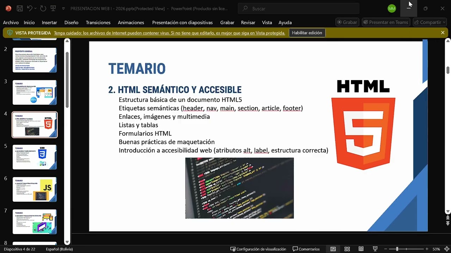Switch to the Insertar tab
The height and width of the screenshot is (253, 451).
(49, 22)
